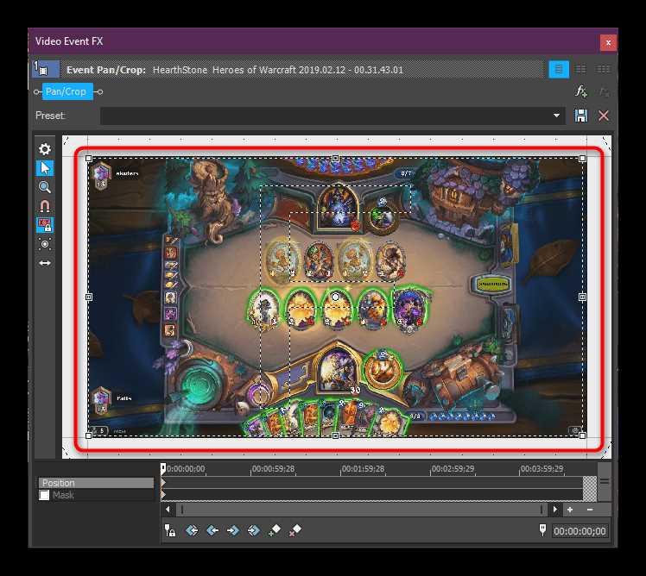This screenshot has width=646, height=576.
Task: Select the Zoom magnifier tool
Action: tap(45, 187)
